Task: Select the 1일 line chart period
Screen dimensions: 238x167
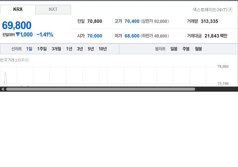Action: coord(29,49)
